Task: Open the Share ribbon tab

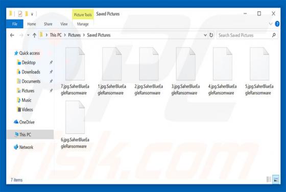Action: pos(48,24)
